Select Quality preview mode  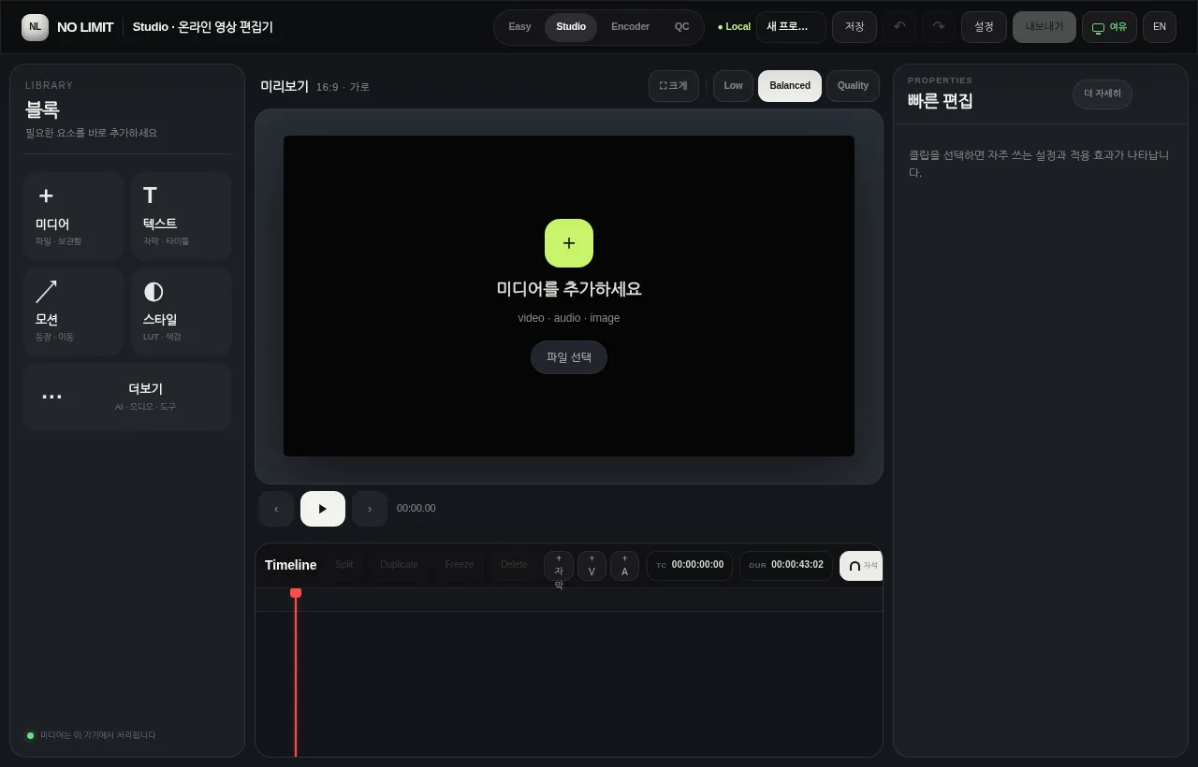(x=853, y=86)
